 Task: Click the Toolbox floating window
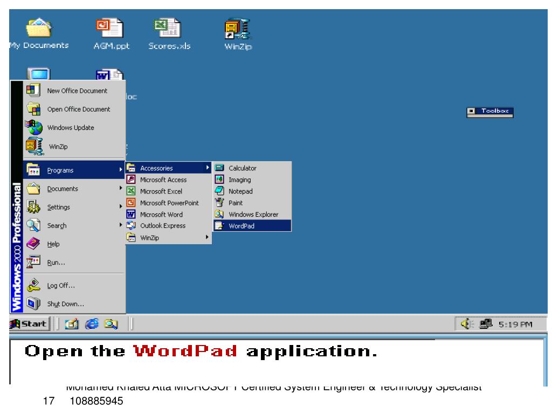(x=489, y=112)
